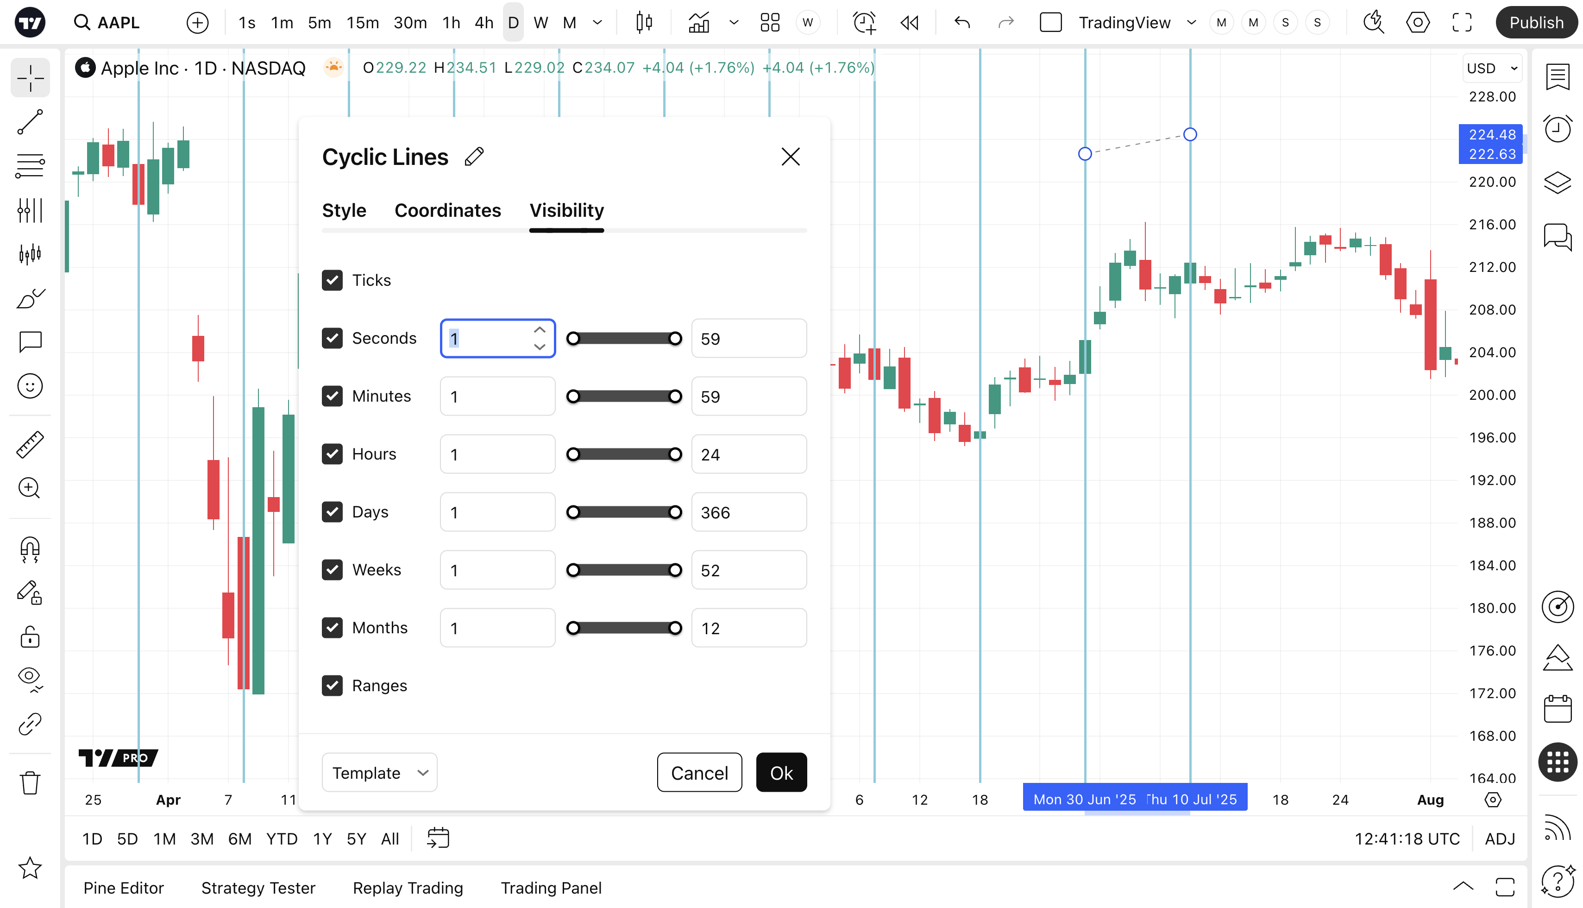Open the Replay rewind icon
Image resolution: width=1583 pixels, height=908 pixels.
(910, 23)
